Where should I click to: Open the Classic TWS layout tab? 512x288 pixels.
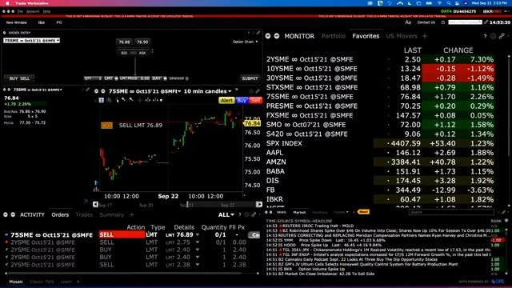pyautogui.click(x=42, y=282)
